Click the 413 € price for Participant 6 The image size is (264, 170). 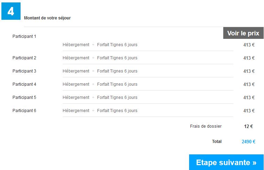point(249,111)
